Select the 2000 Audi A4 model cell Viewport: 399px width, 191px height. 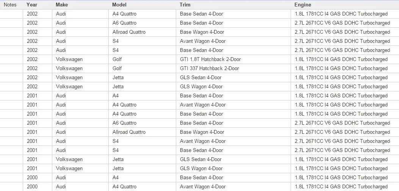(x=142, y=177)
